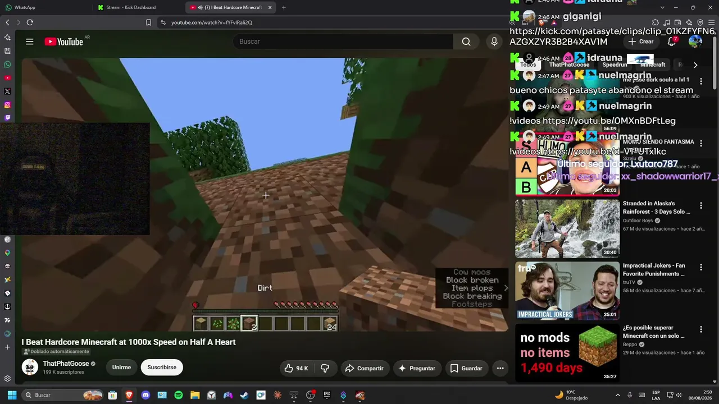Open more actions menu below the video
Viewport: 719px width, 404px height.
pyautogui.click(x=500, y=368)
